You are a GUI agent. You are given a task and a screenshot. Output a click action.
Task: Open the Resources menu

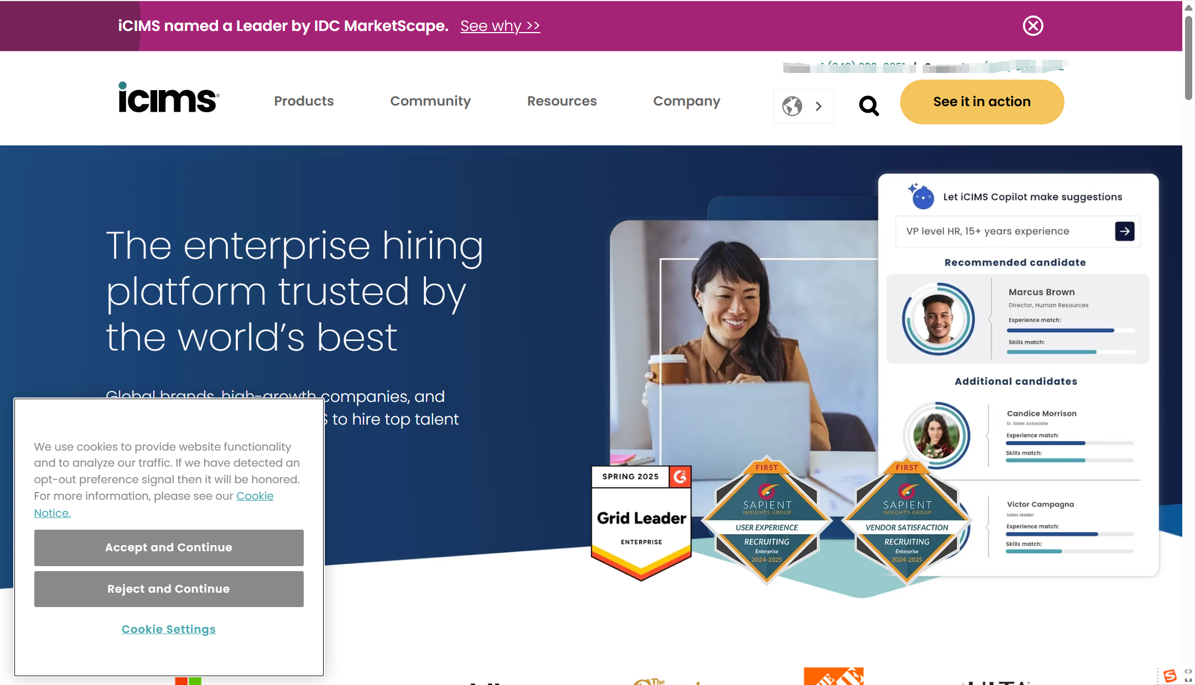pos(562,101)
